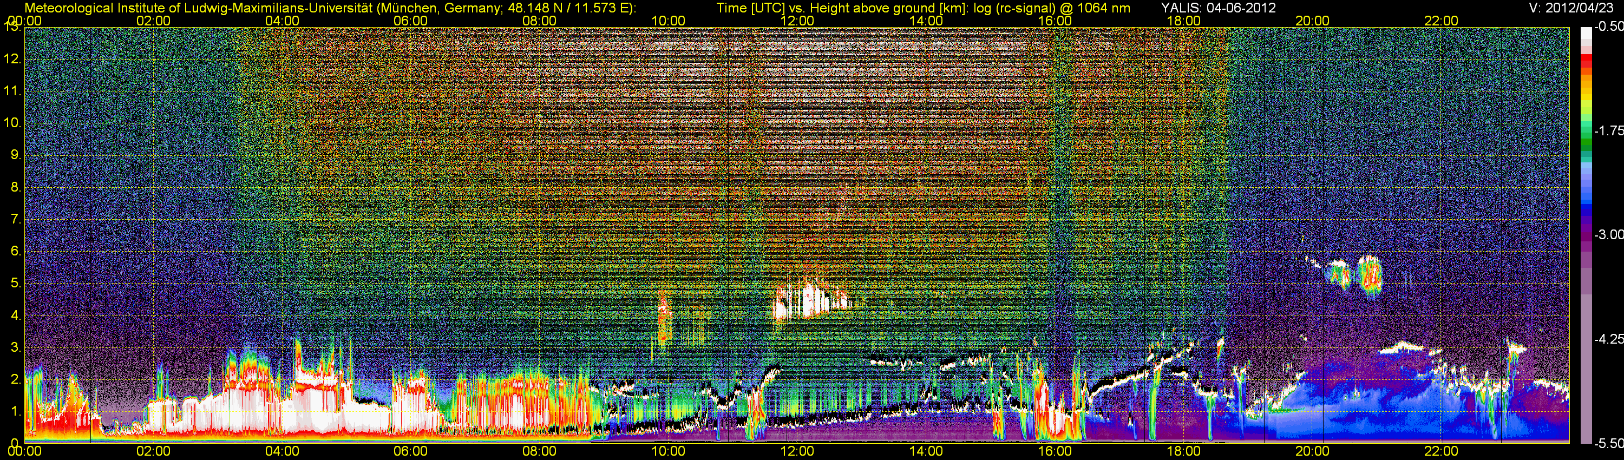
Task: Click the 02:00 label on the top time axis
Action: coord(153,21)
